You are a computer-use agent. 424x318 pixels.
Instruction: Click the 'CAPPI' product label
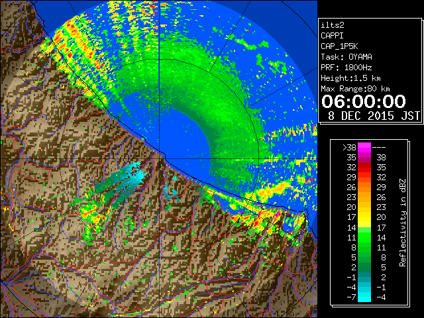(x=332, y=36)
